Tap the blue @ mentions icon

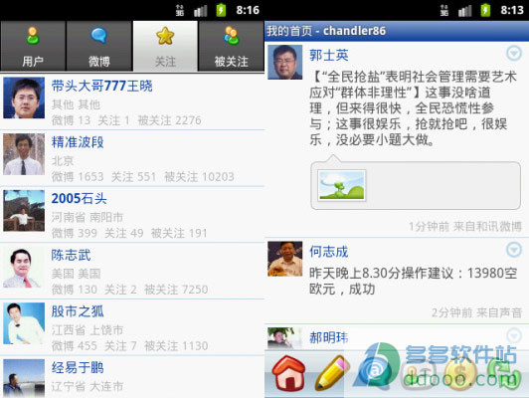[x=375, y=372]
